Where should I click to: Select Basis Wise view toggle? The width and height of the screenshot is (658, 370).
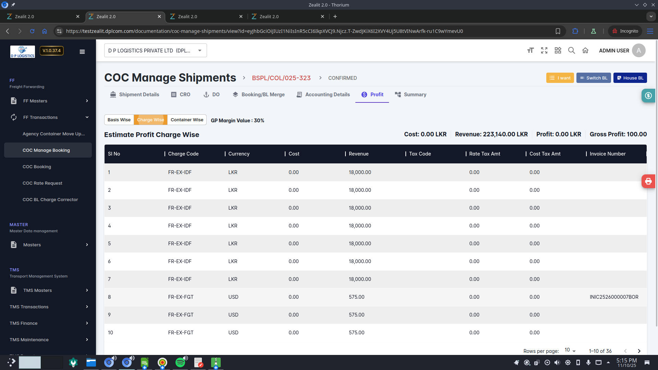(119, 120)
